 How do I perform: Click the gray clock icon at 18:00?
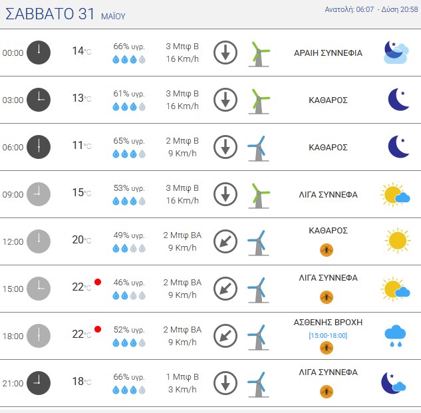39,336
